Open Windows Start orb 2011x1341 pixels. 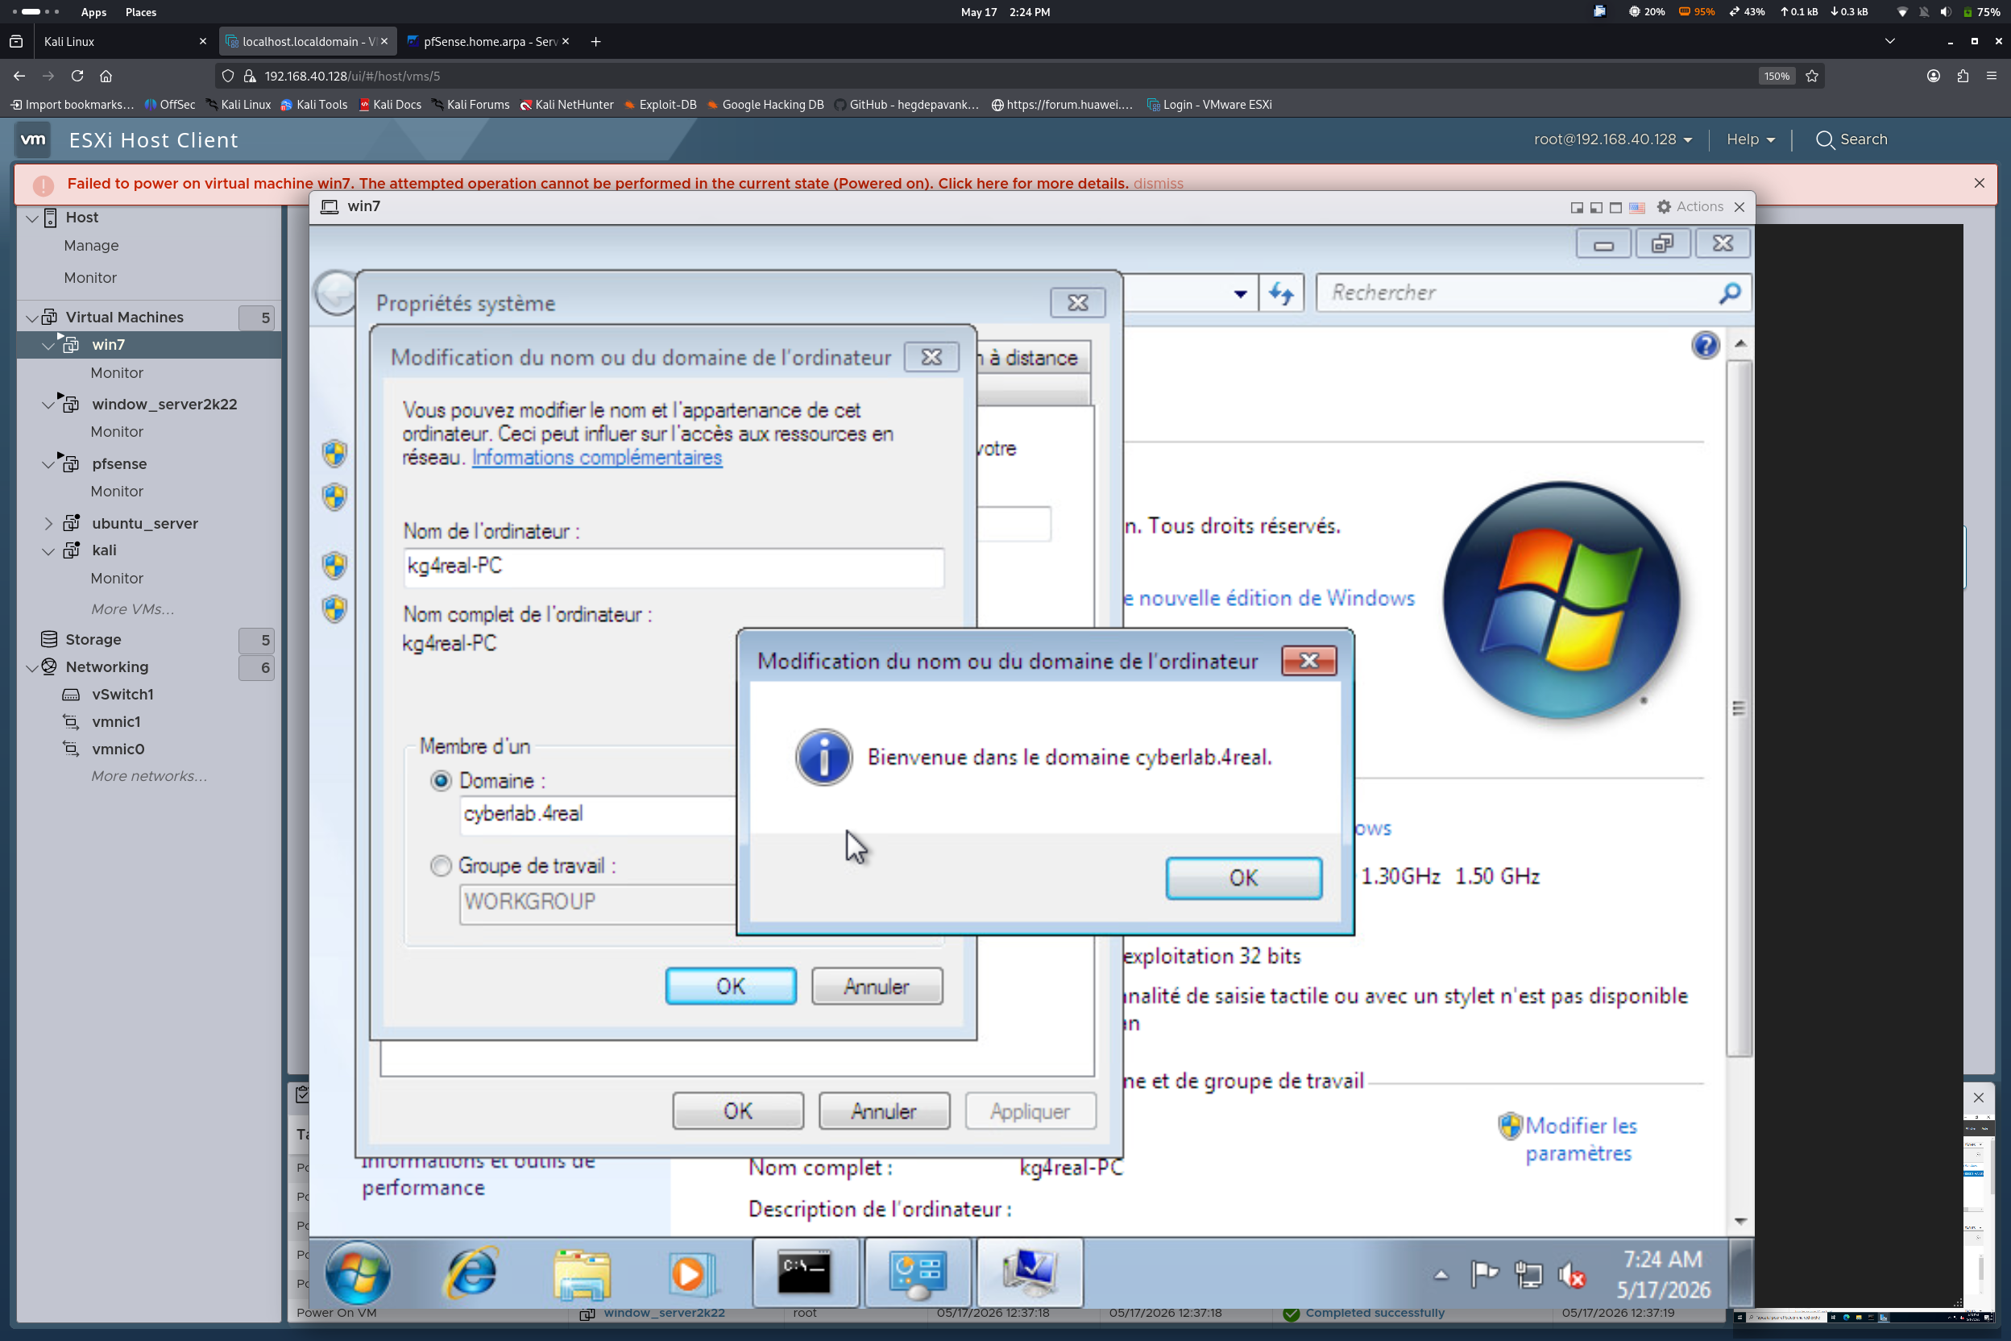pyautogui.click(x=358, y=1273)
